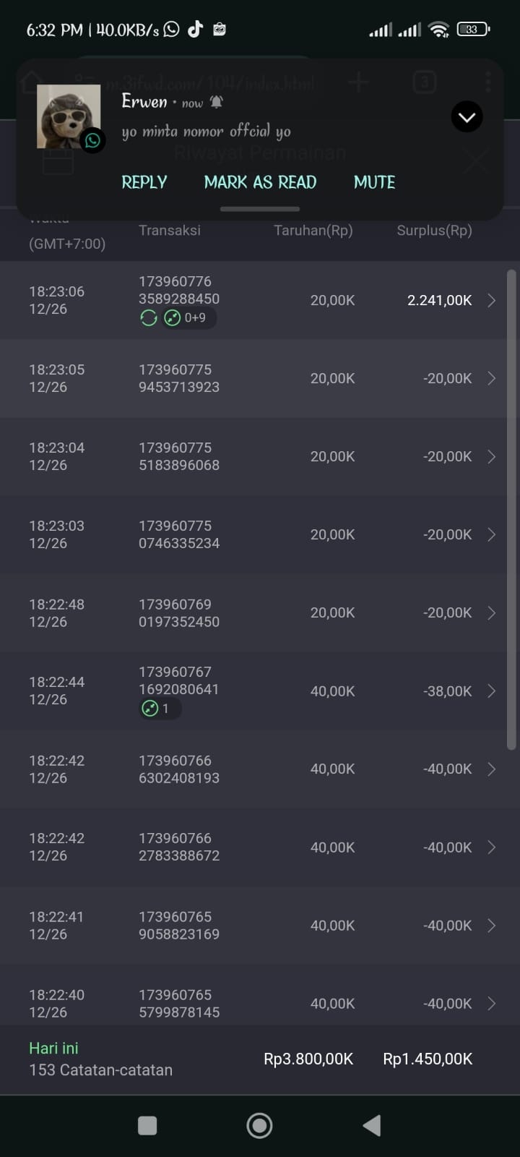Open details arrow for 2.241,00K surplus row

point(492,301)
